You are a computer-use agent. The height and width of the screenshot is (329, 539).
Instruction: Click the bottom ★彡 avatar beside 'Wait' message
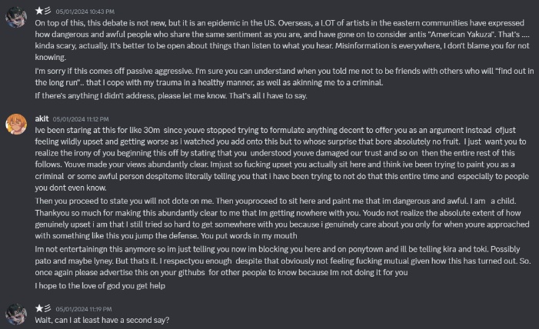coord(17,313)
